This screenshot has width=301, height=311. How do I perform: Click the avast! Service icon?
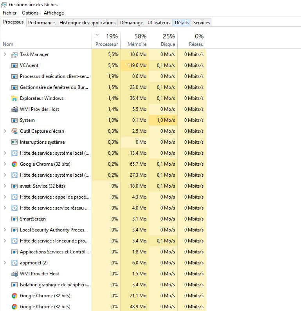pos(14,186)
